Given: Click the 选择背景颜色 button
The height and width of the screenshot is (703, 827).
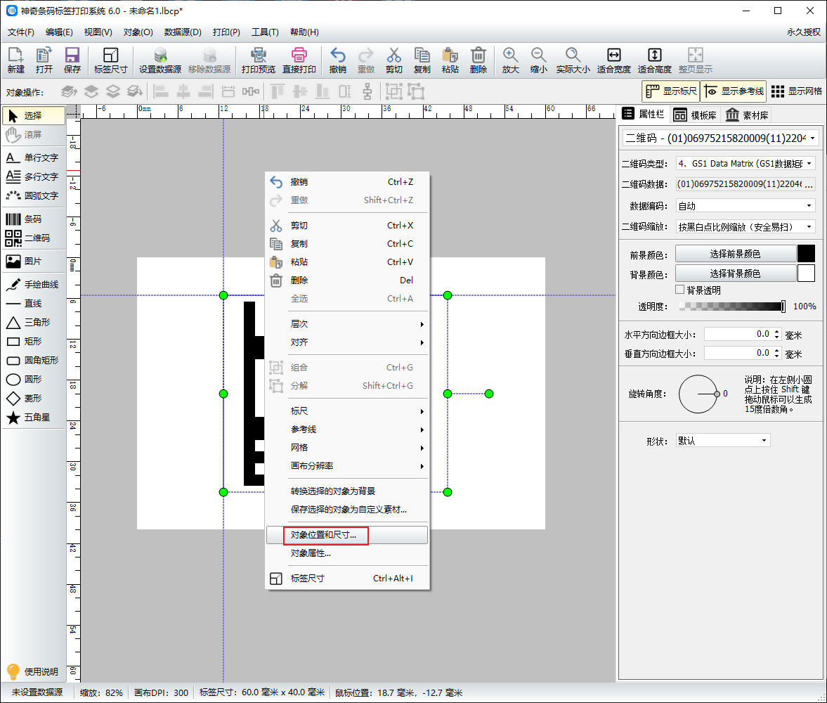Looking at the screenshot, I should point(735,273).
